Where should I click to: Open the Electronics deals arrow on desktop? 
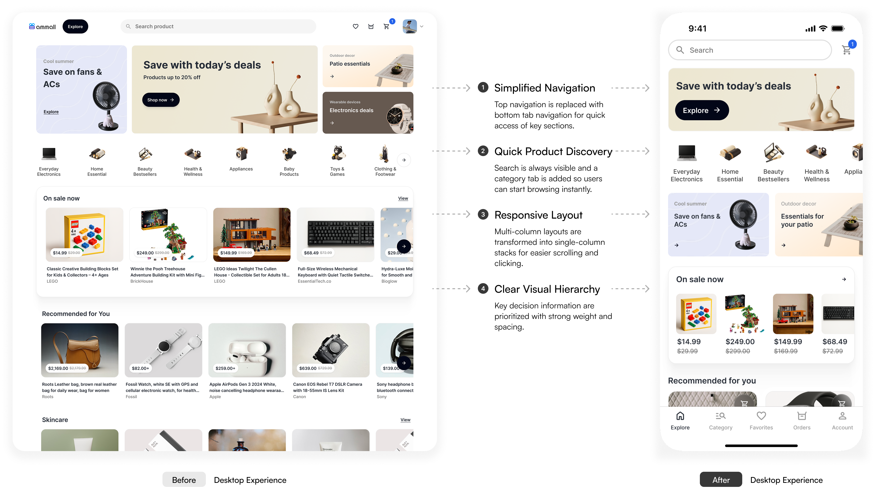click(x=332, y=123)
